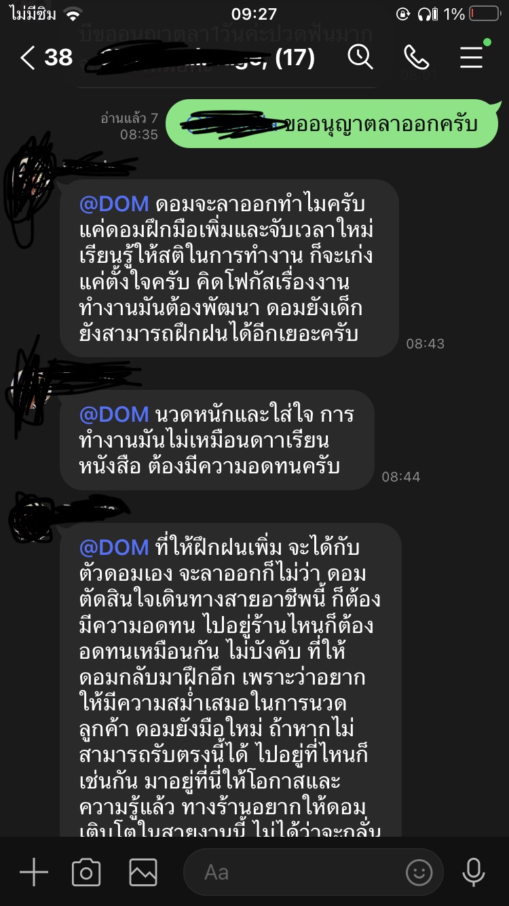Tap the @DOM mention in the long bottom message

(x=114, y=547)
